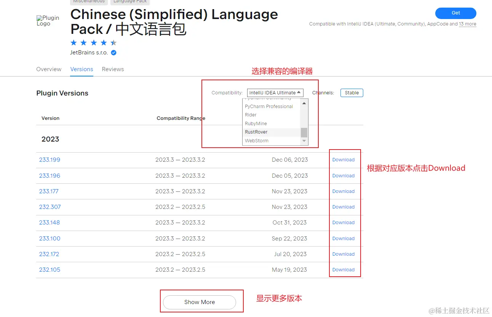Image resolution: width=492 pixels, height=317 pixels.
Task: Choose Rider from compatibility list
Action: pyautogui.click(x=251, y=115)
